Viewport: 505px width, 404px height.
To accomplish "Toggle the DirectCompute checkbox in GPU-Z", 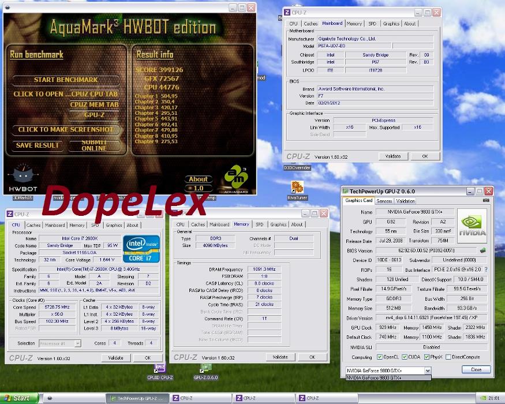I will [448, 357].
